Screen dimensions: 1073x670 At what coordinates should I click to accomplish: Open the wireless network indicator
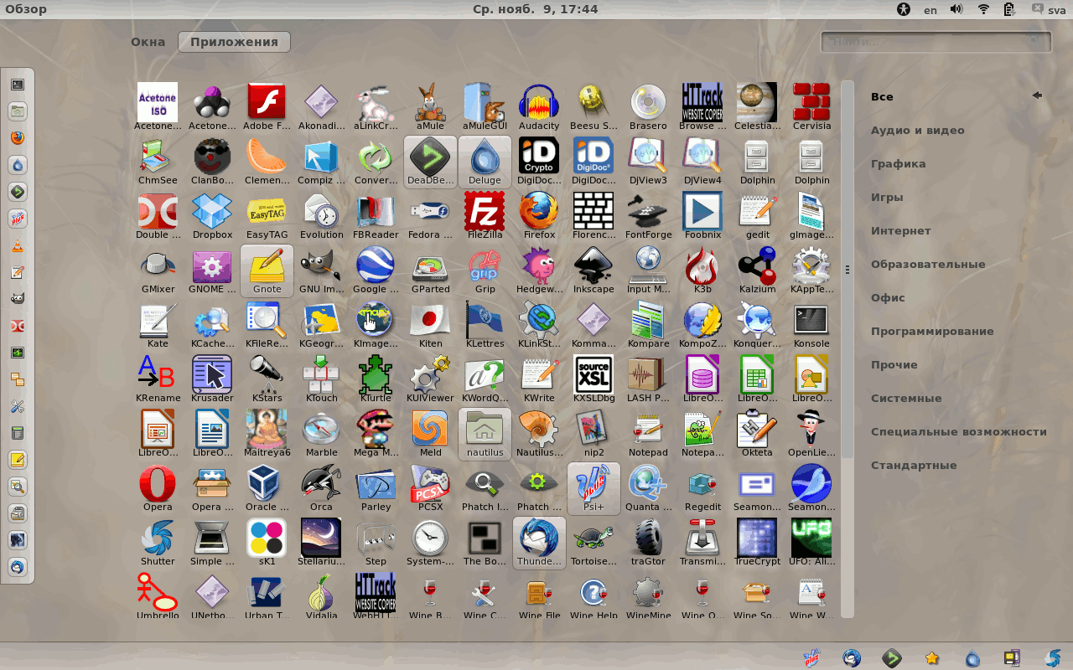982,9
